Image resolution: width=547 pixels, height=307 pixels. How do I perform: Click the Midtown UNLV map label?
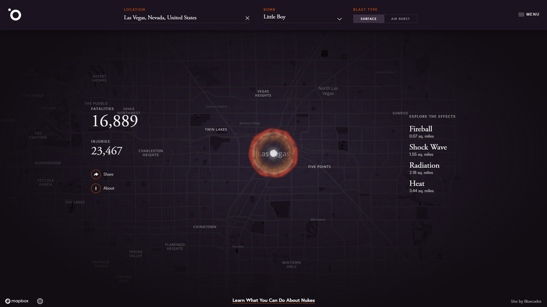pyautogui.click(x=292, y=264)
